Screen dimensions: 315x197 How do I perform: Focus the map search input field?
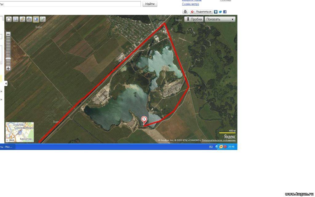click(70, 4)
